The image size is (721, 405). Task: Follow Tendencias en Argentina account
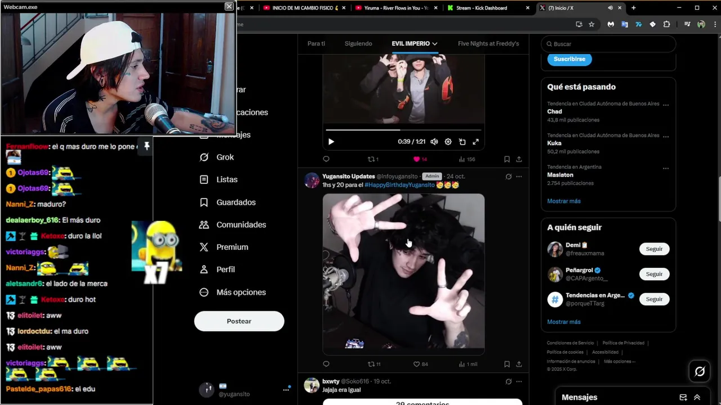(x=654, y=299)
